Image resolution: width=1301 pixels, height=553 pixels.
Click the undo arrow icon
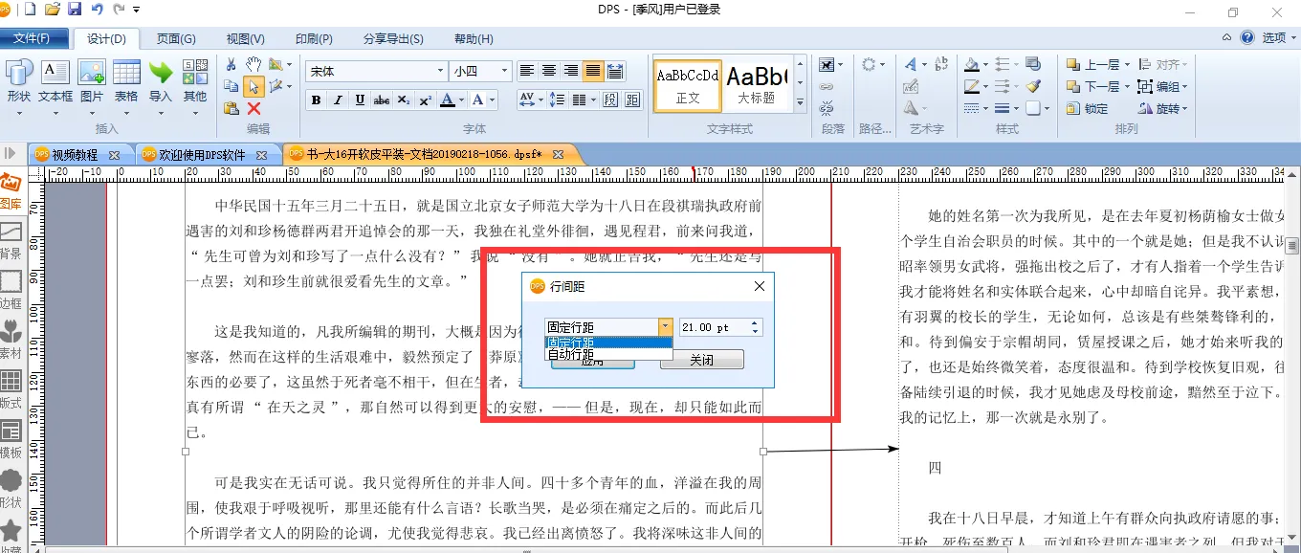coord(97,10)
